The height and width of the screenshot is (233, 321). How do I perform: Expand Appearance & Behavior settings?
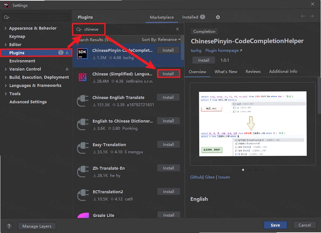click(6, 28)
